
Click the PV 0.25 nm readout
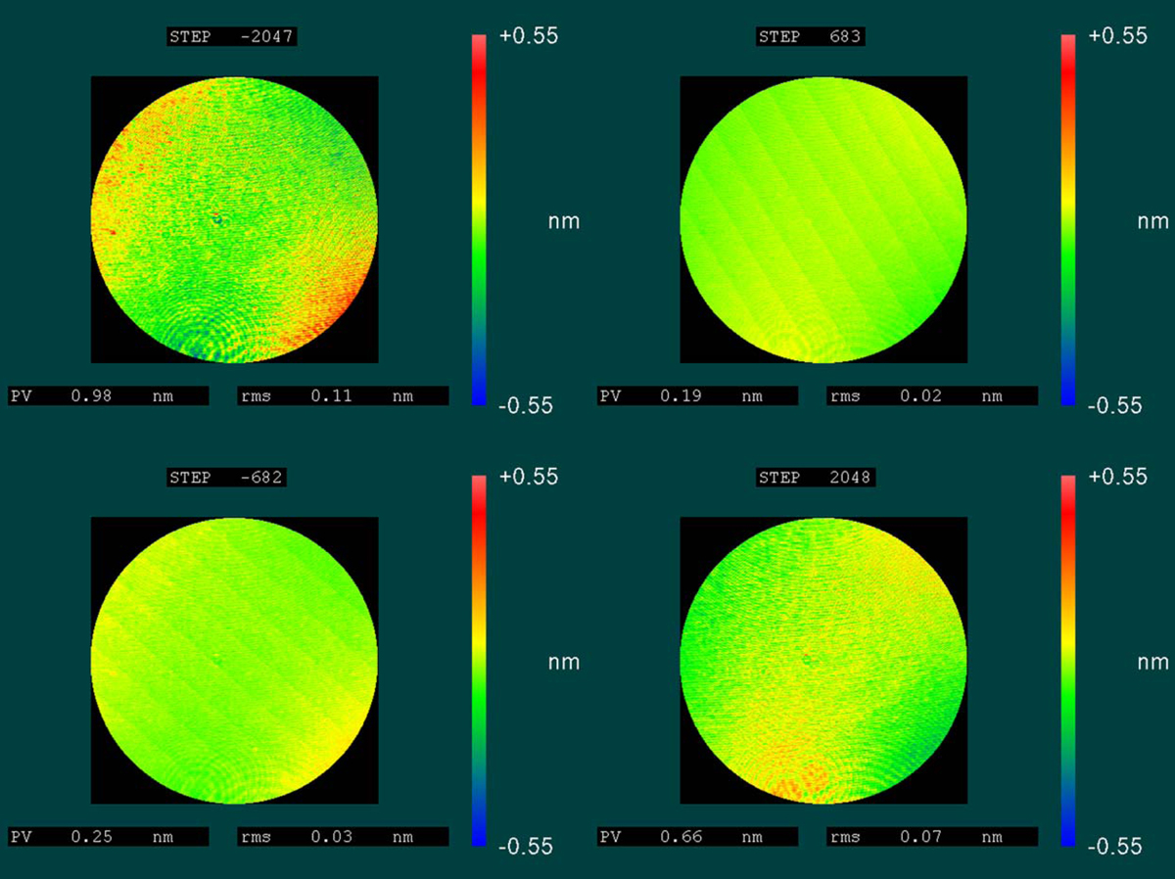(108, 837)
